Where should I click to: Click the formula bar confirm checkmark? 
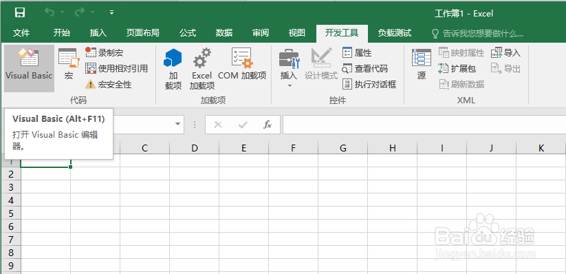pyautogui.click(x=243, y=125)
